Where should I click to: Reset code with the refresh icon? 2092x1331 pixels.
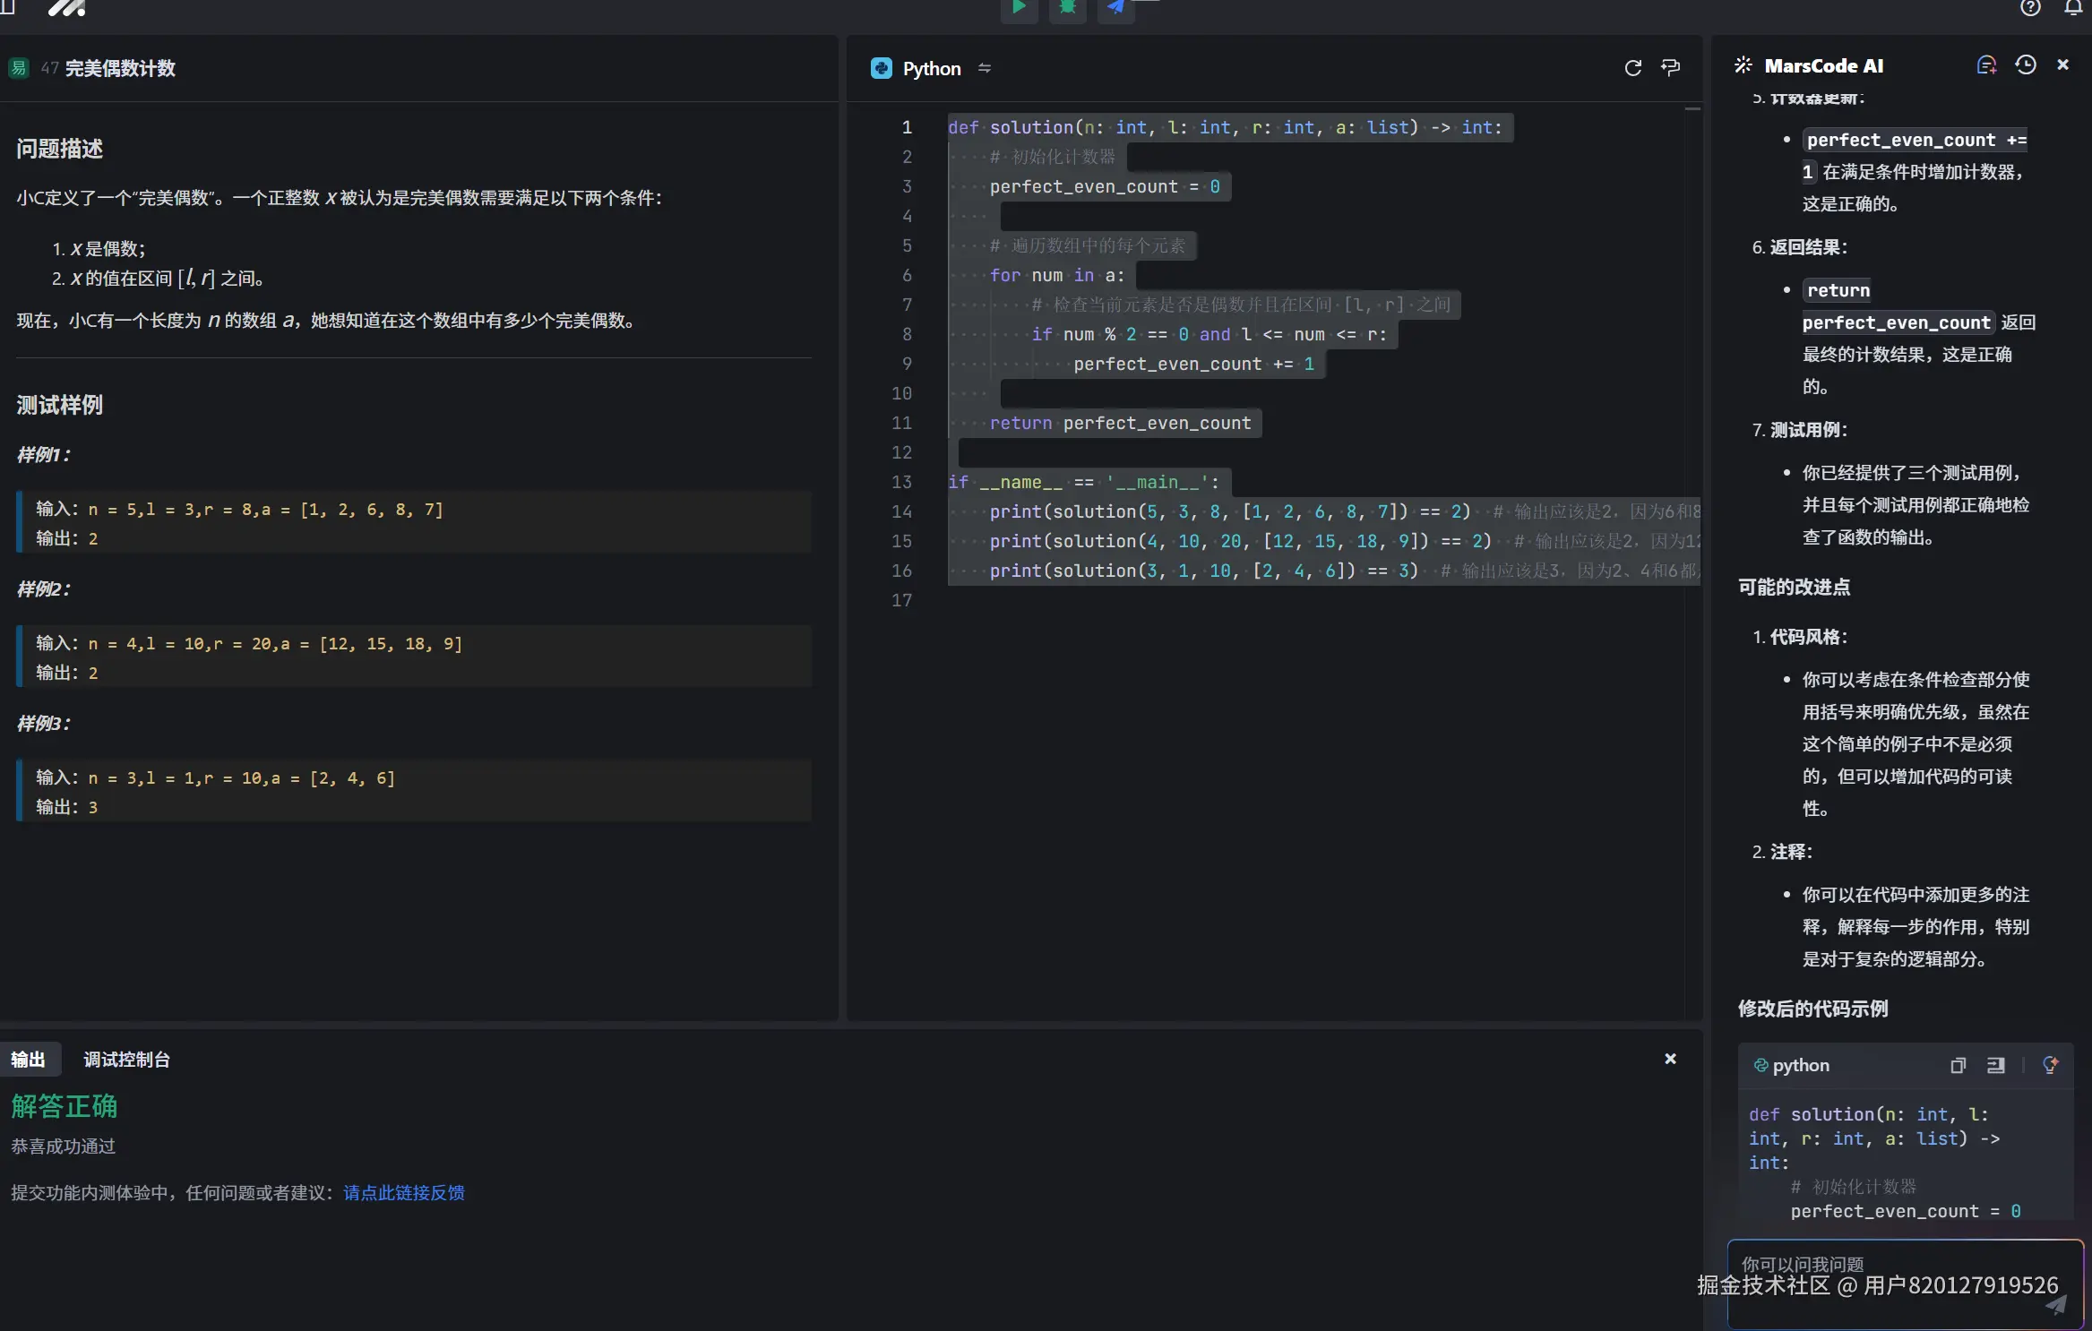click(x=1632, y=68)
